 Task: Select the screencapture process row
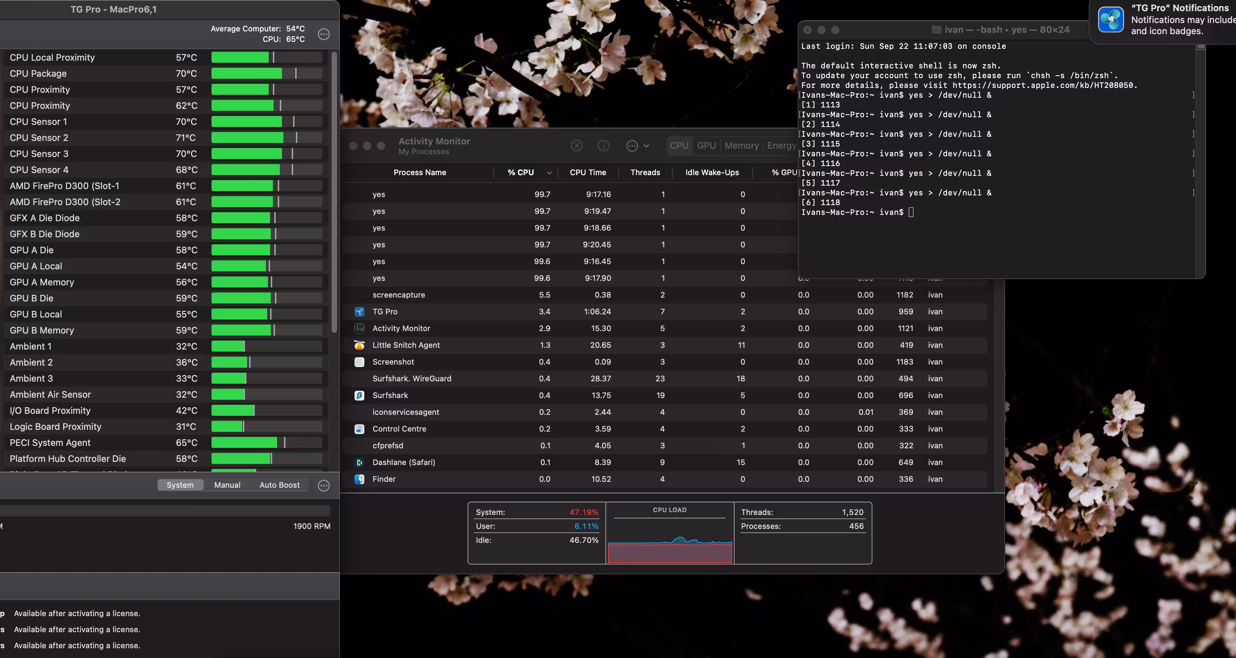(665, 295)
